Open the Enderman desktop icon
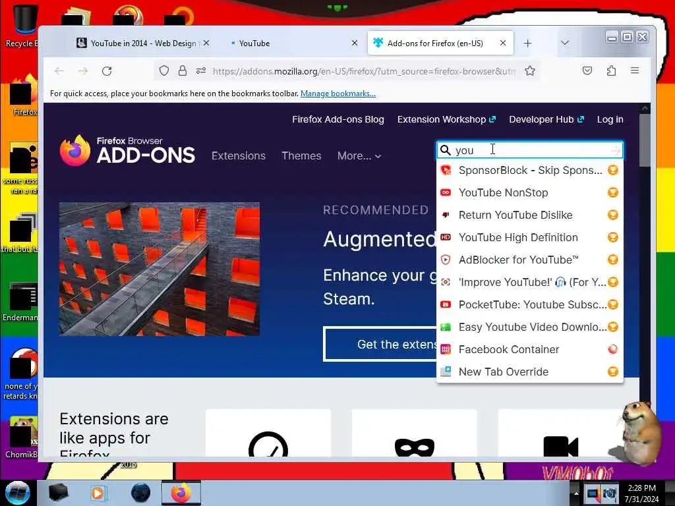This screenshot has height=506, width=675. click(x=20, y=302)
